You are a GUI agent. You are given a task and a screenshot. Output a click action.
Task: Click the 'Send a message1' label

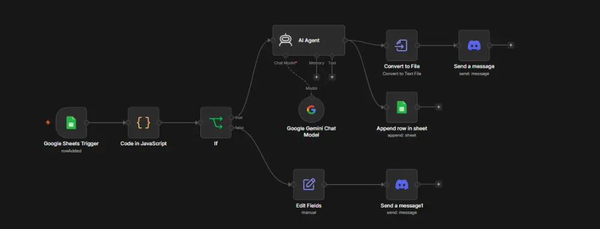[x=402, y=206]
